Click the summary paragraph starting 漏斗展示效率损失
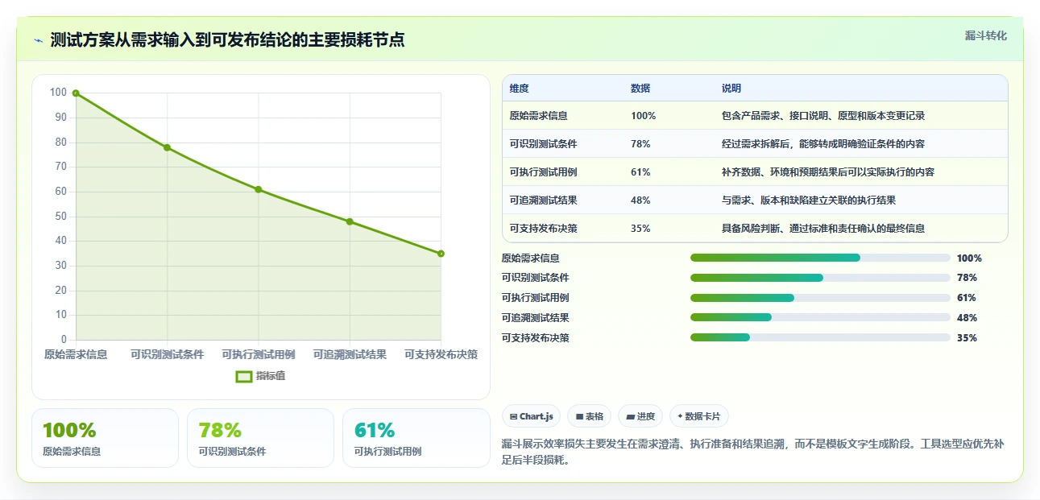This screenshot has width=1040, height=500. pyautogui.click(x=752, y=452)
